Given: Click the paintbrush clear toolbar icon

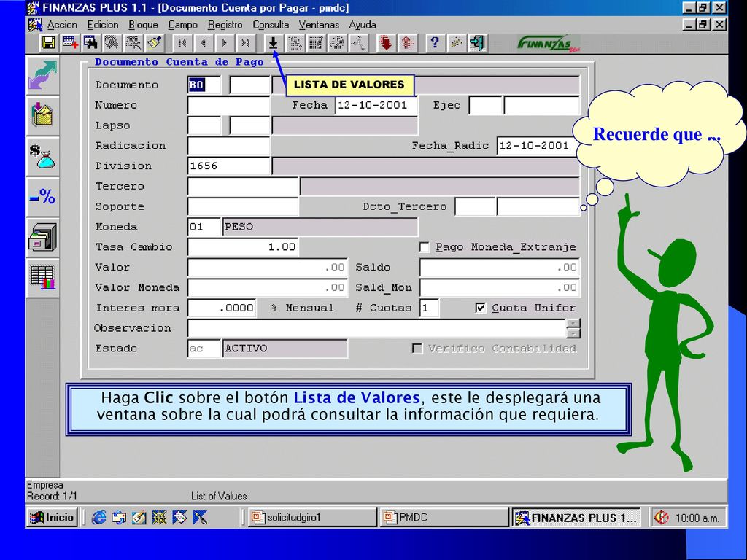Looking at the screenshot, I should coord(154,43).
